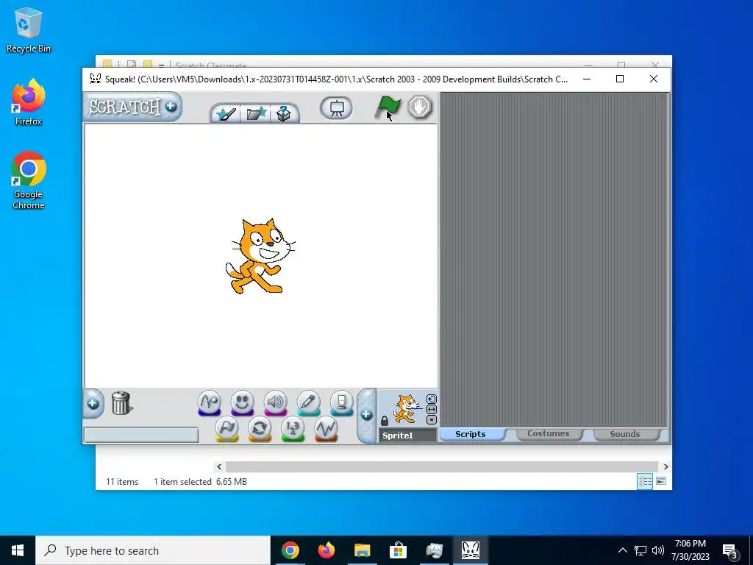Image resolution: width=753 pixels, height=565 pixels.
Task: Select the no-rotation style for Sprite1
Action: point(431,420)
